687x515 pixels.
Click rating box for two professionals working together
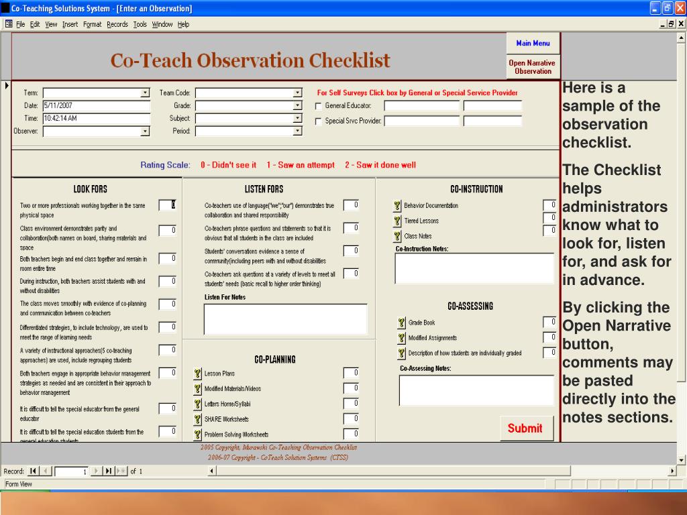168,205
